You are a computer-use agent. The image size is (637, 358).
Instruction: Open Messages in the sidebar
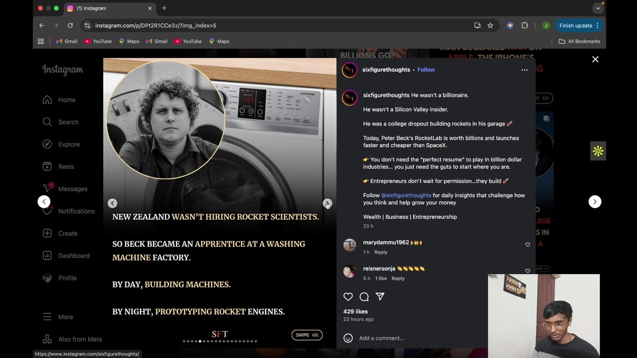pyautogui.click(x=65, y=189)
